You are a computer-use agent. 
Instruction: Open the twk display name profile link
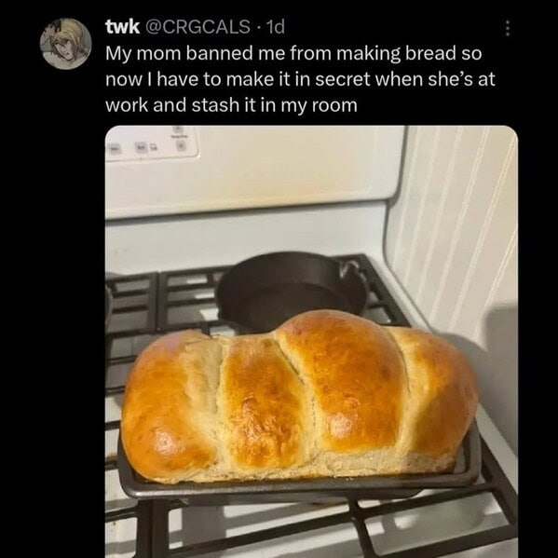122,27
